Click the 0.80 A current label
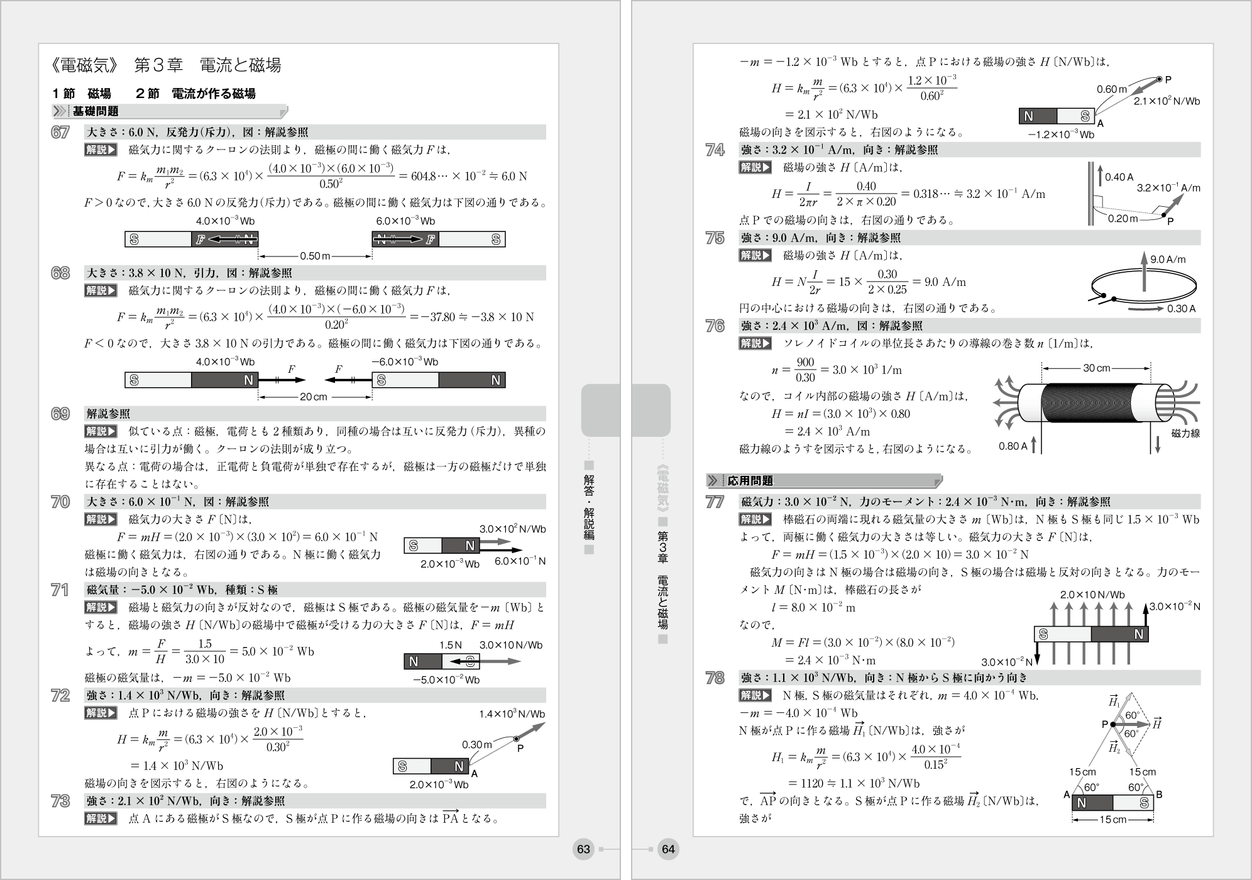This screenshot has width=1252, height=880. [1013, 446]
